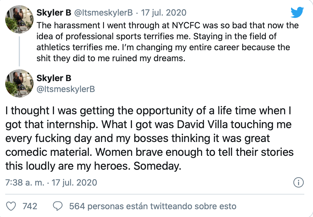313x217 pixels.
Task: Click the reply speech bubble icon
Action: [58, 206]
